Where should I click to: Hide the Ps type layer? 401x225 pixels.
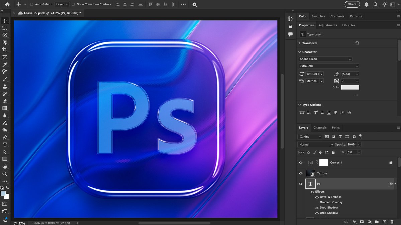pyautogui.click(x=301, y=184)
